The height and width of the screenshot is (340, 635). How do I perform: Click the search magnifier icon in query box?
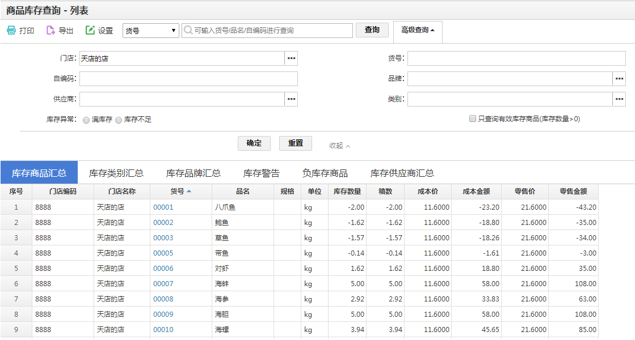click(x=188, y=31)
